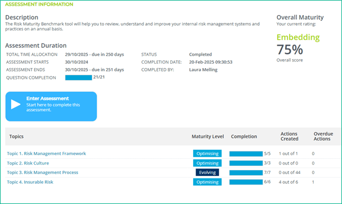The image size is (342, 204).
Task: Click the 'Overall score' caption
Action: [290, 60]
